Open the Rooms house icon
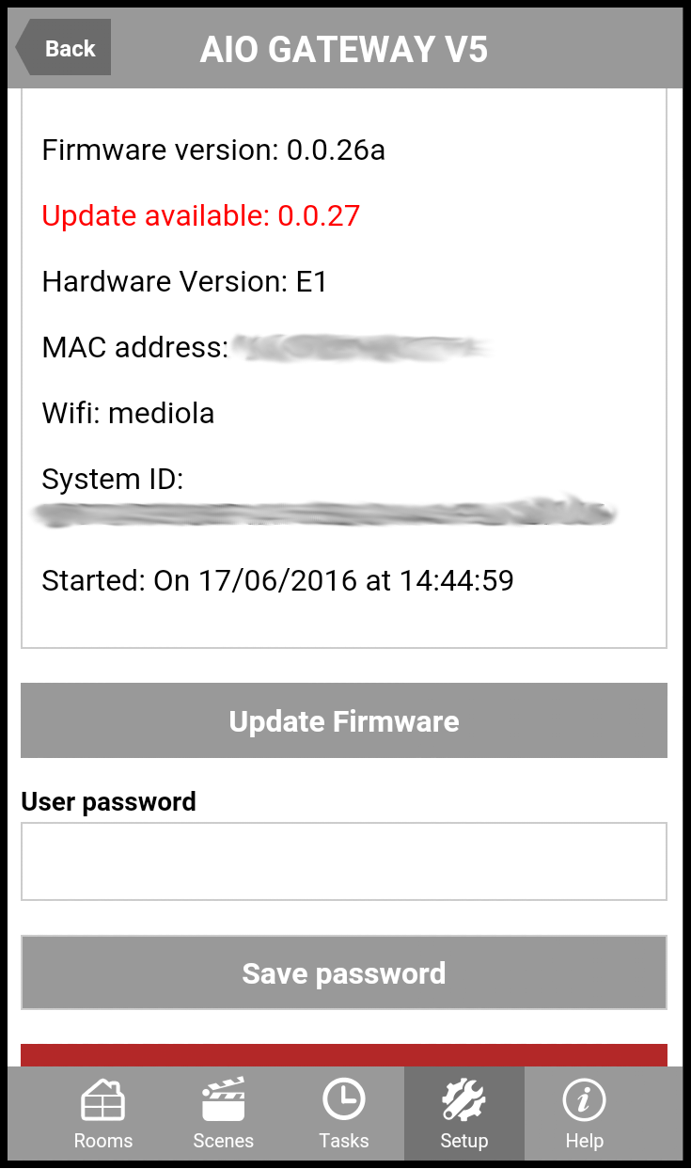The width and height of the screenshot is (691, 1169). click(x=102, y=1100)
